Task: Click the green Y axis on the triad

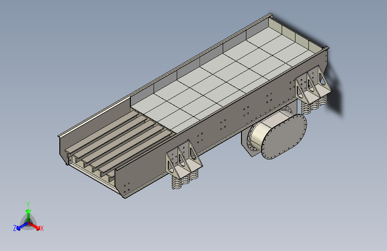Action: tap(29, 215)
